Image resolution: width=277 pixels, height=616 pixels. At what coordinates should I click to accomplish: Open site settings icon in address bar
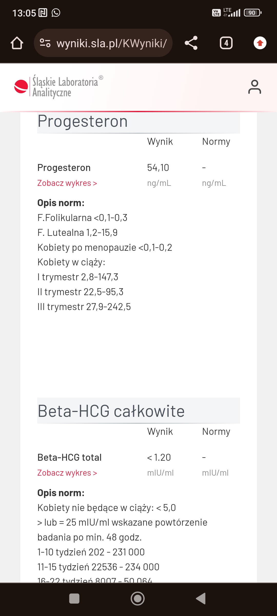(x=45, y=43)
